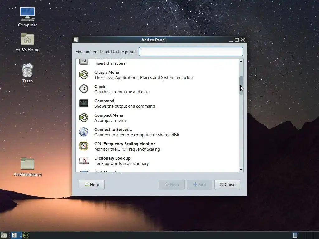Screen dimensions: 319x239
Task: Select the Compact Menu applet icon
Action: (83, 118)
